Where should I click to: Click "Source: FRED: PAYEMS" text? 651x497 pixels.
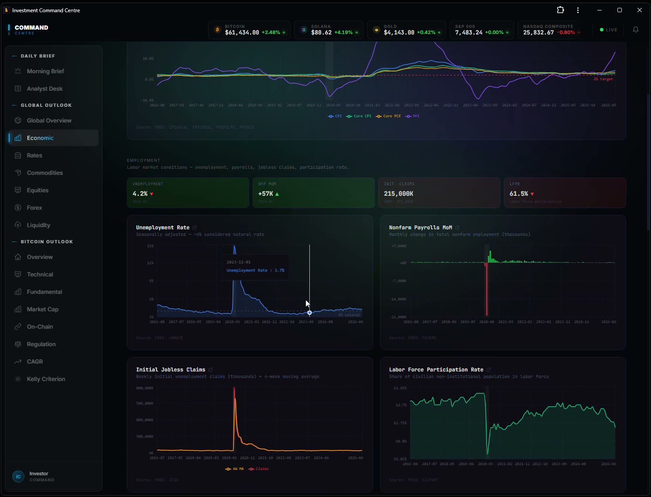pyautogui.click(x=413, y=338)
